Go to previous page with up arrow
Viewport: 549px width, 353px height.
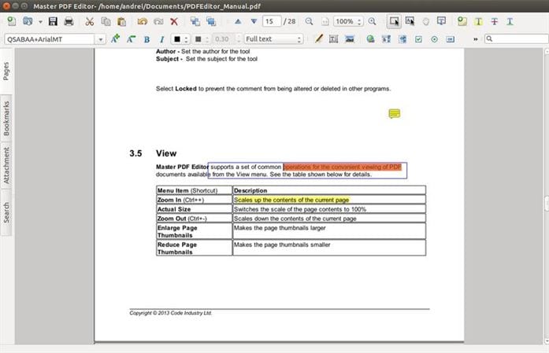238,21
